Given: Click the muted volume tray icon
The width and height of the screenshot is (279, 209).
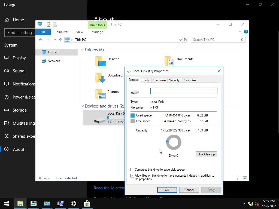Looking at the screenshot, I should click(257, 204).
